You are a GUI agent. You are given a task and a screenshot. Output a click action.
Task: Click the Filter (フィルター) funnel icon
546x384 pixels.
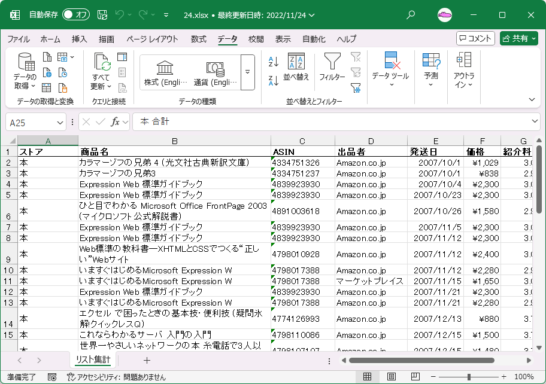pos(332,67)
